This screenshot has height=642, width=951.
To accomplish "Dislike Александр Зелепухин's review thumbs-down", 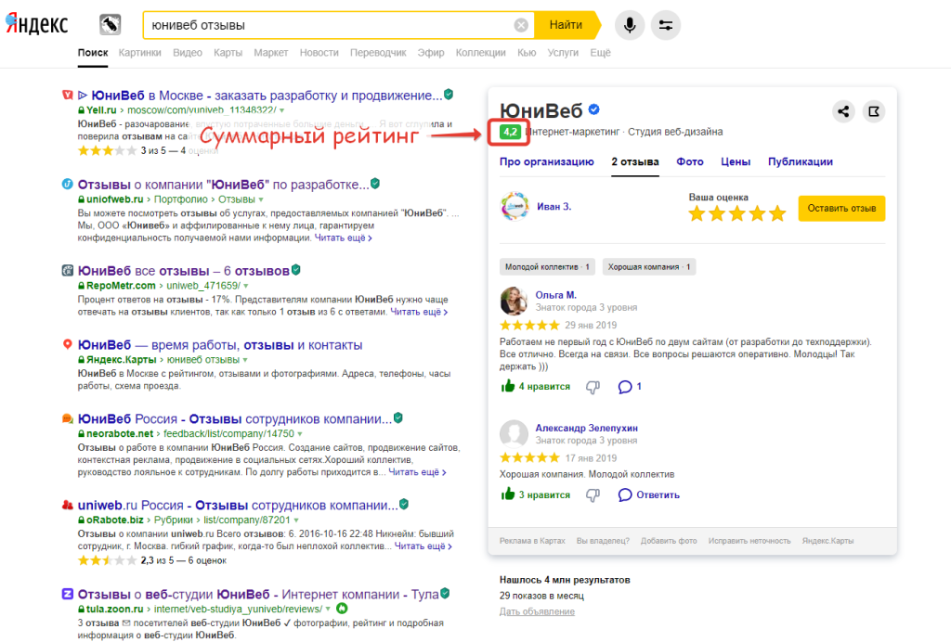I will click(x=593, y=495).
